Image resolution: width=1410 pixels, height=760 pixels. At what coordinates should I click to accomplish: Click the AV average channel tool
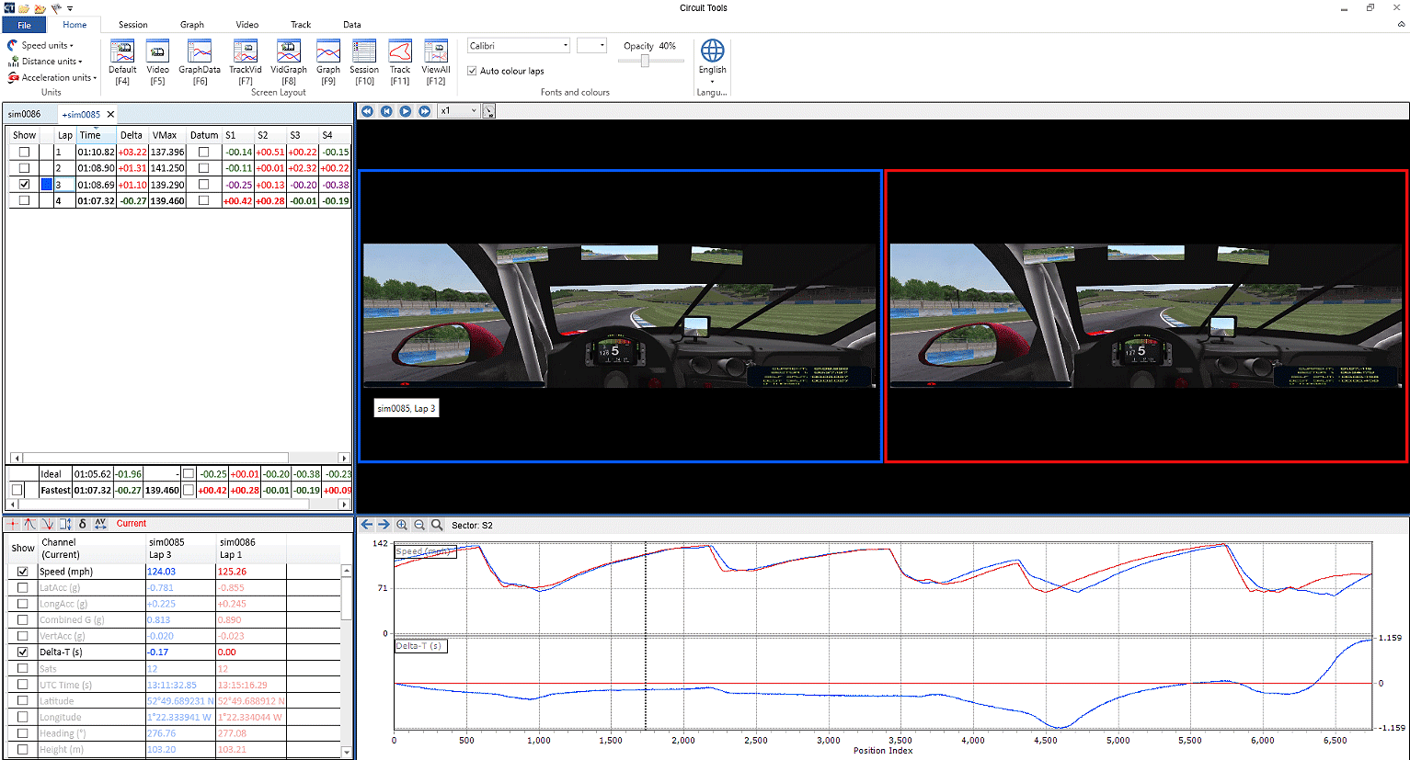100,524
